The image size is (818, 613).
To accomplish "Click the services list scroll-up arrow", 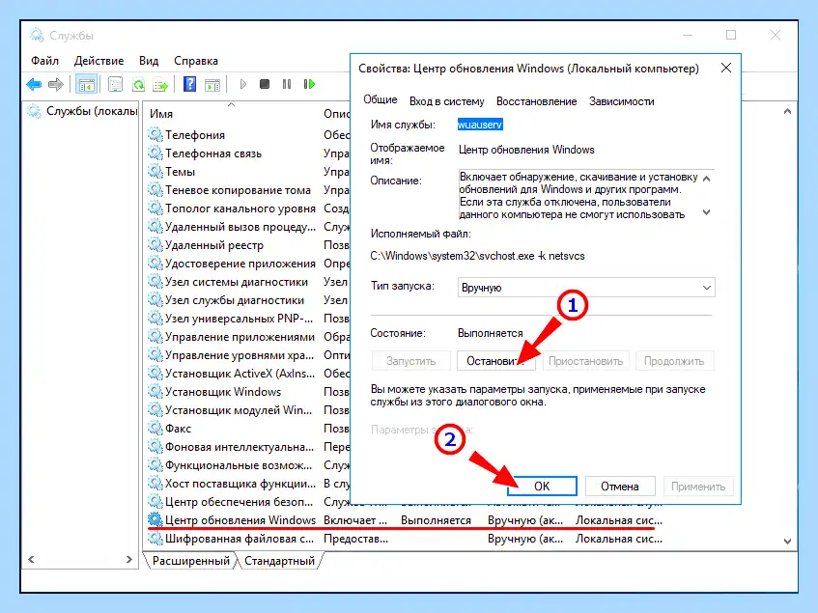I will tap(787, 111).
